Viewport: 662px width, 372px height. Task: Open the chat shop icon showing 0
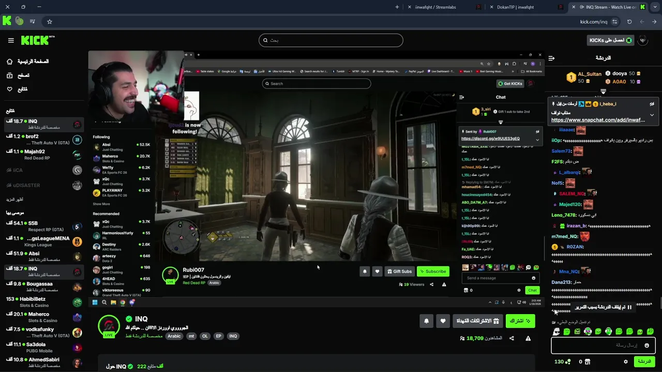pos(583,362)
